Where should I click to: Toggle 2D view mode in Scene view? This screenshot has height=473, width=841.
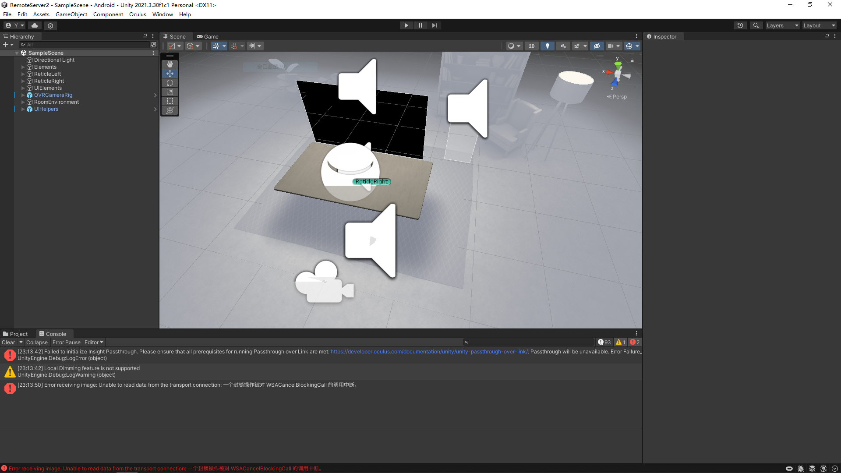tap(531, 46)
